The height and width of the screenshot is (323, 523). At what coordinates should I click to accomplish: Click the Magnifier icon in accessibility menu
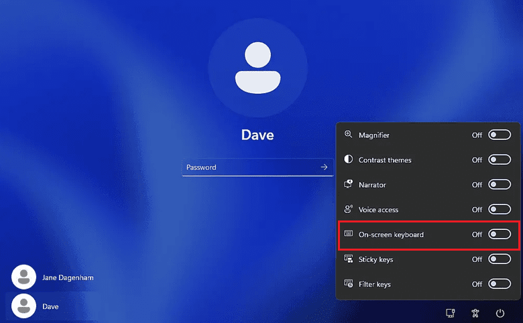pyautogui.click(x=348, y=134)
